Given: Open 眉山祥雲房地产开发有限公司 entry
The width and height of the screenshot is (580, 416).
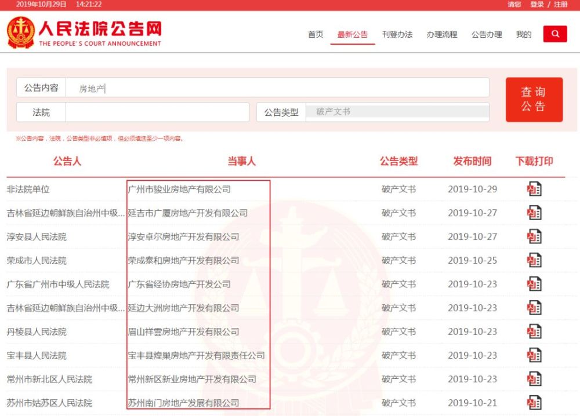Looking at the screenshot, I should click(x=183, y=332).
